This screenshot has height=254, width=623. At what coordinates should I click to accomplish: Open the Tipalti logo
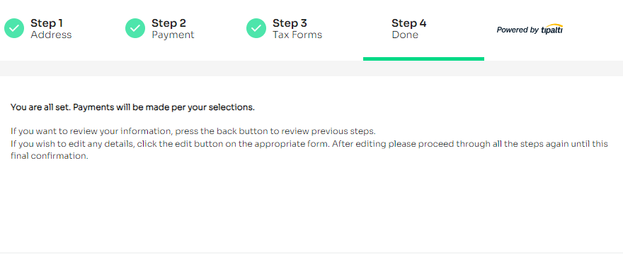click(x=552, y=30)
